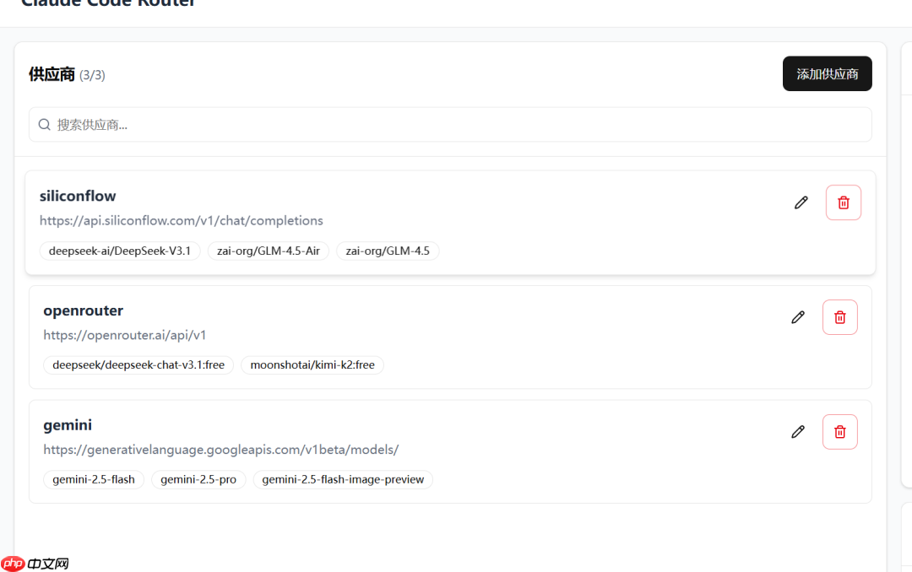Select the deepseek/deepseek-chat-v3.1:free model tag

point(138,364)
